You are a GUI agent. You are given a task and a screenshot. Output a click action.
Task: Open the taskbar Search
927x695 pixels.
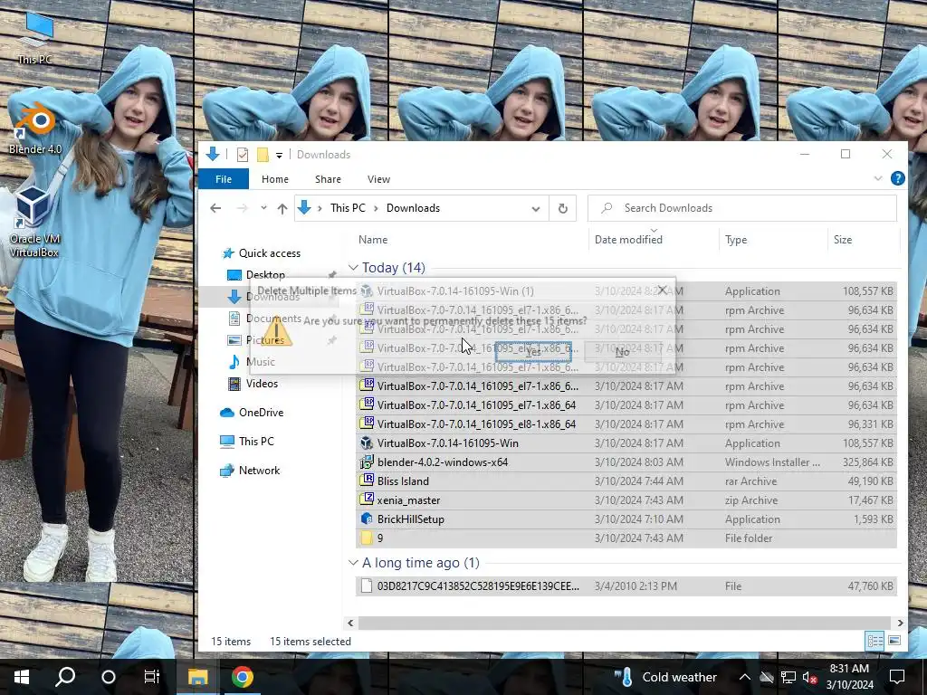[x=65, y=677]
